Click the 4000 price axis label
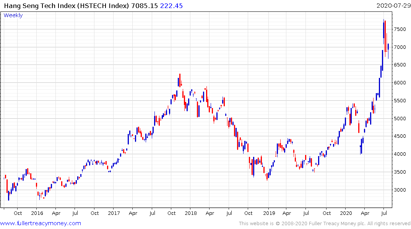This screenshot has width=411, height=229. click(x=400, y=154)
